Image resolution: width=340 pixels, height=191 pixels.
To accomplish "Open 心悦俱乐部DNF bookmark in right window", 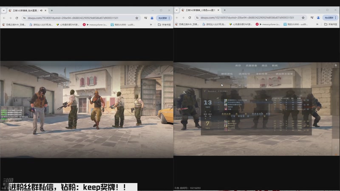I will pos(240,24).
